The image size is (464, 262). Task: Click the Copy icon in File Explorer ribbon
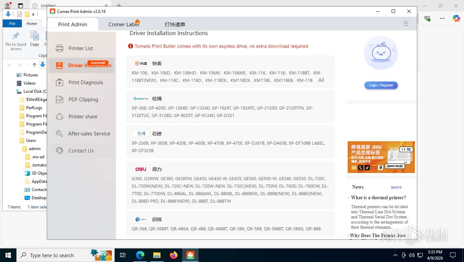pyautogui.click(x=34, y=39)
